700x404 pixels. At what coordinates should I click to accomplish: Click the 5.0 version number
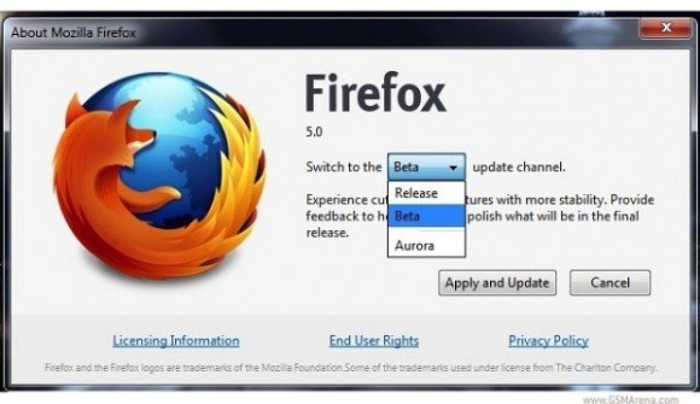314,132
